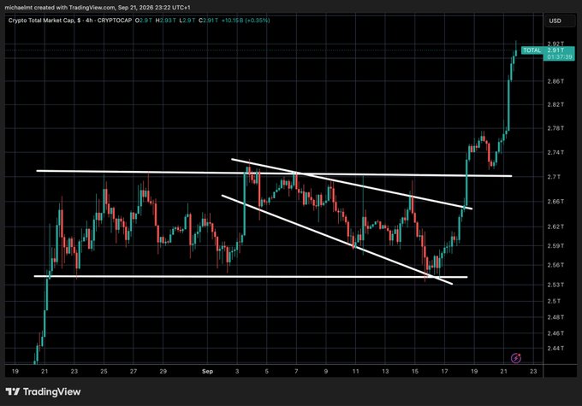The height and width of the screenshot is (406, 582).
Task: Click the 17 date label on time axis
Action: [x=445, y=371]
